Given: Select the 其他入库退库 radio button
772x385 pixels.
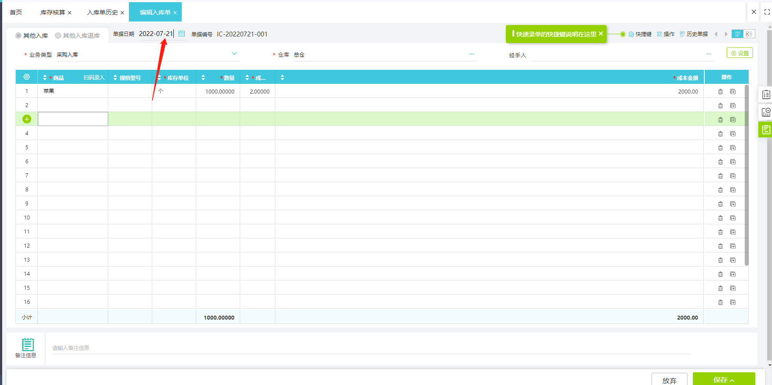Looking at the screenshot, I should click(58, 36).
